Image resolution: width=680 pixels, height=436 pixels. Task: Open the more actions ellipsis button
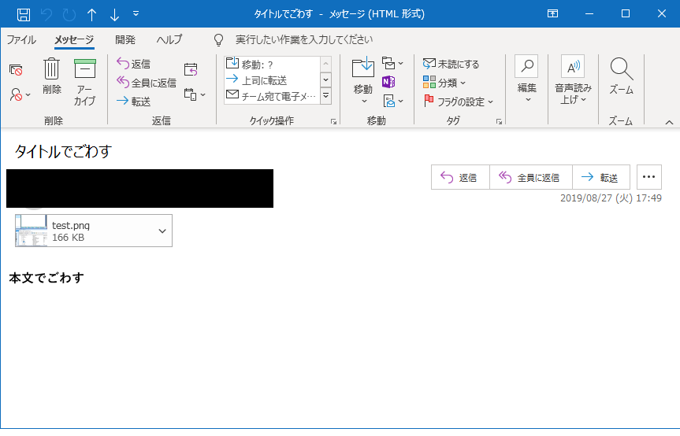click(x=648, y=177)
